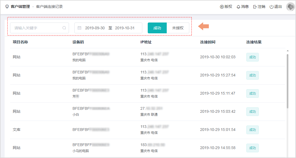Click 客户端管理 breadcrumb title
The image size is (296, 158).
(20, 7)
